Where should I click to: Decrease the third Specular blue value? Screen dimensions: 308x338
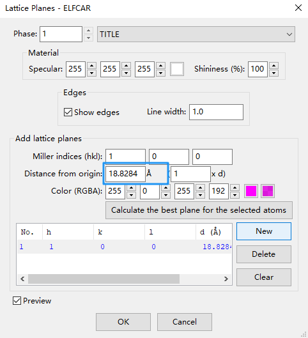click(160, 73)
